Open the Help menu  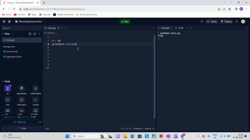point(22,128)
